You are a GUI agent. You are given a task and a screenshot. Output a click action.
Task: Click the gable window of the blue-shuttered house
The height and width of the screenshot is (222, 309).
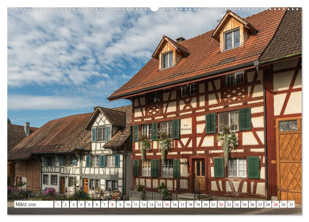[x=101, y=134]
